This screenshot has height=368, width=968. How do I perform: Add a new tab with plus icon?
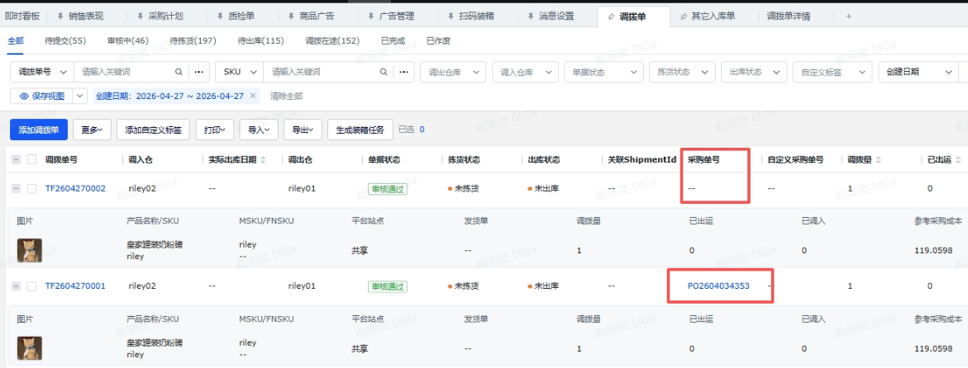pyautogui.click(x=848, y=17)
